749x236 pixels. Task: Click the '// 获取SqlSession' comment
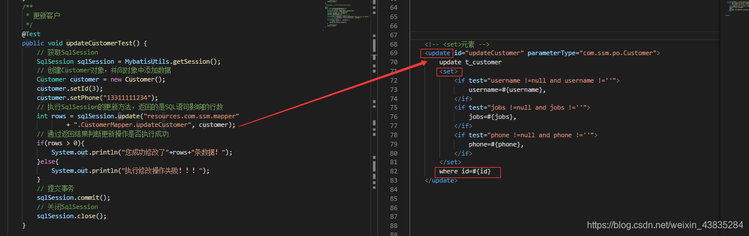(x=67, y=52)
